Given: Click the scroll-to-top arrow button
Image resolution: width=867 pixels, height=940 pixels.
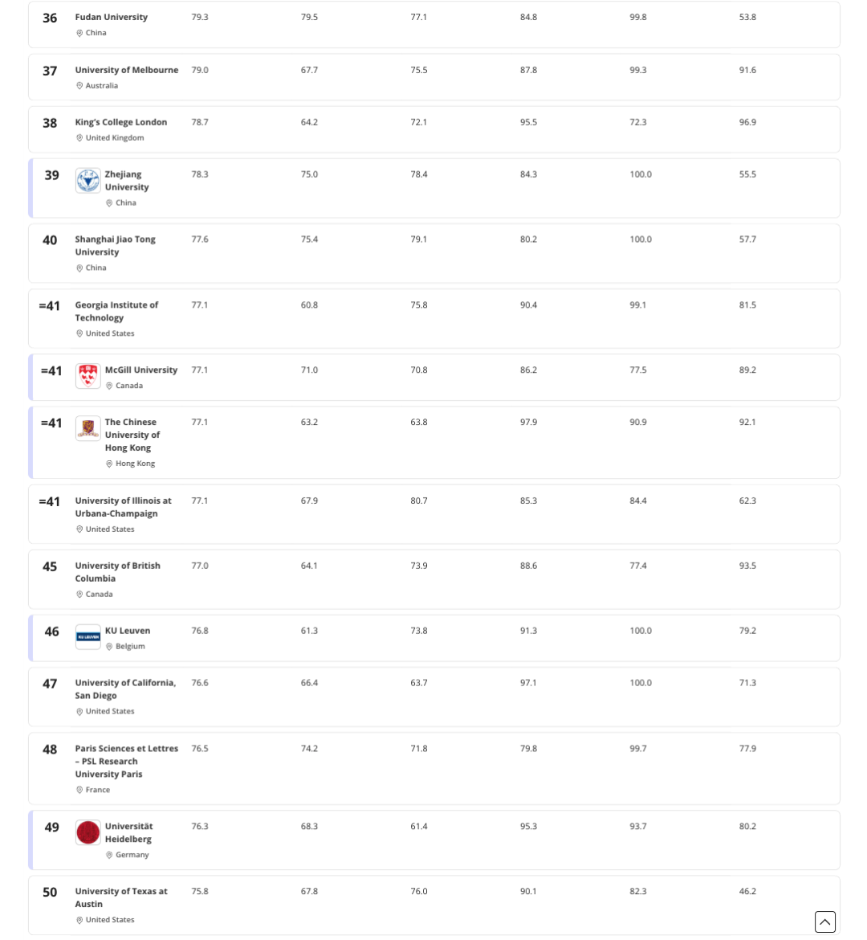Looking at the screenshot, I should click(824, 922).
